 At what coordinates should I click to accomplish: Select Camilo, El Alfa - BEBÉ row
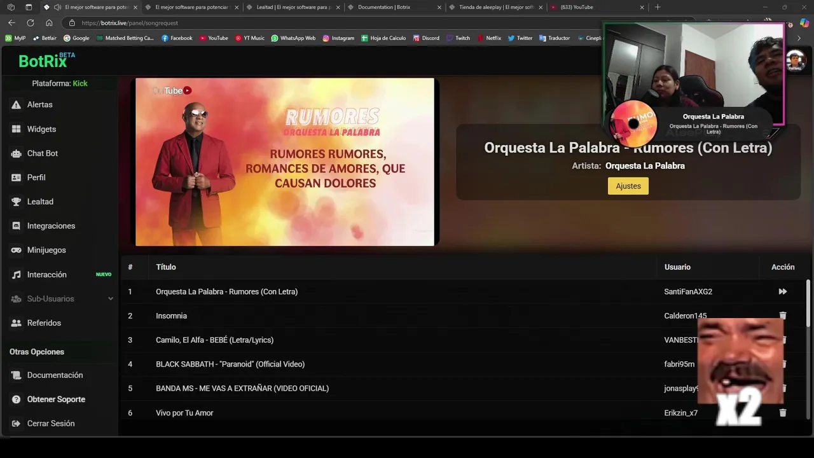click(x=214, y=340)
